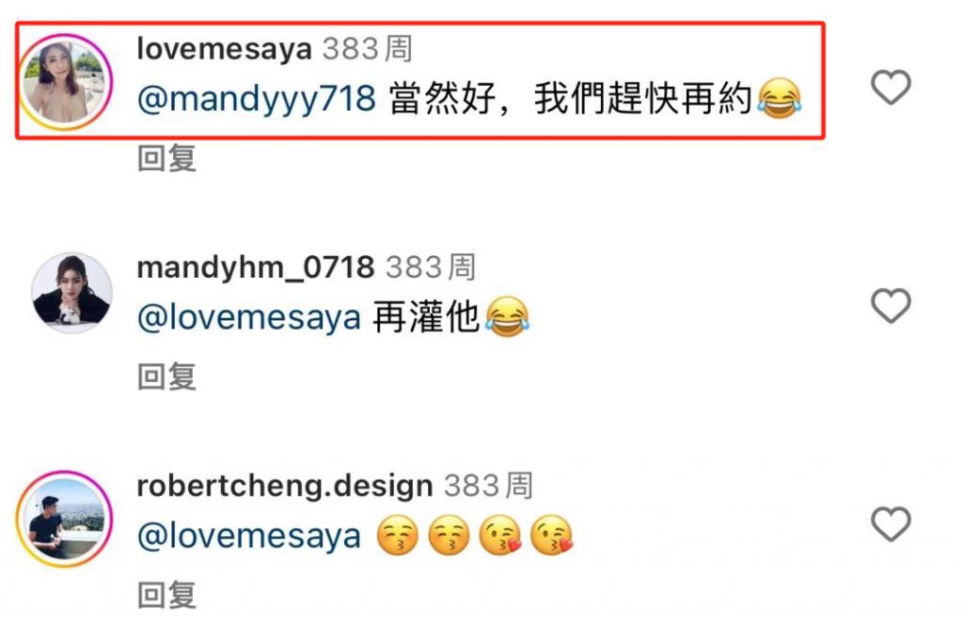Open lovemesaya's profile picture

65,82
